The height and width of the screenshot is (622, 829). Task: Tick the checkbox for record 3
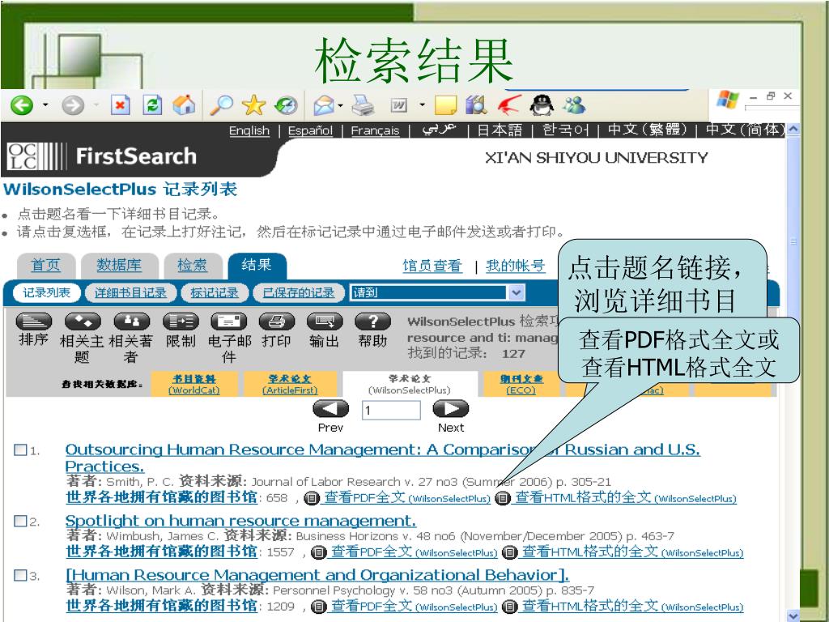click(x=20, y=576)
